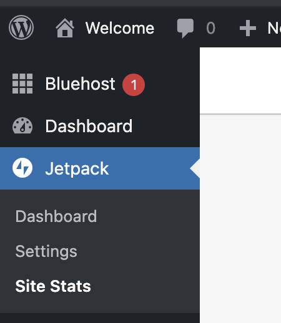Image resolution: width=281 pixels, height=323 pixels.
Task: Click the Dashboard gauge icon
Action: (x=22, y=125)
